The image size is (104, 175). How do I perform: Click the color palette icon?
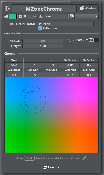pyautogui.click(x=6, y=16)
